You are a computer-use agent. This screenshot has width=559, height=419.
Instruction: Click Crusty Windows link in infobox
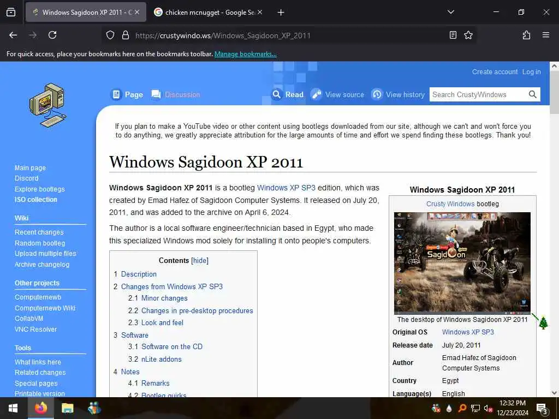tap(450, 204)
